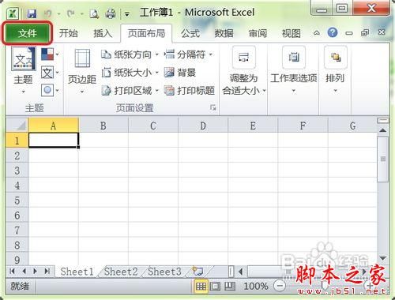Select column D header
395x300 pixels.
(x=203, y=126)
